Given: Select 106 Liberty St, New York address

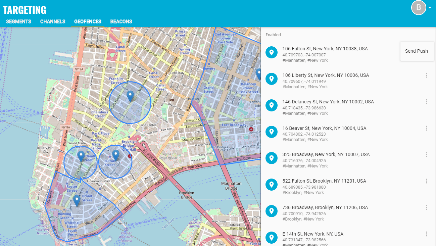Looking at the screenshot, I should coord(326,75).
